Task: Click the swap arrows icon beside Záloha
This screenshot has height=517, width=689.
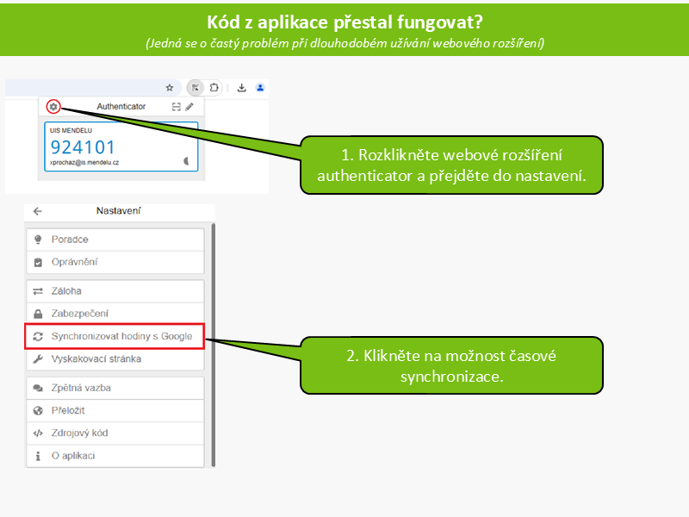Action: point(38,291)
